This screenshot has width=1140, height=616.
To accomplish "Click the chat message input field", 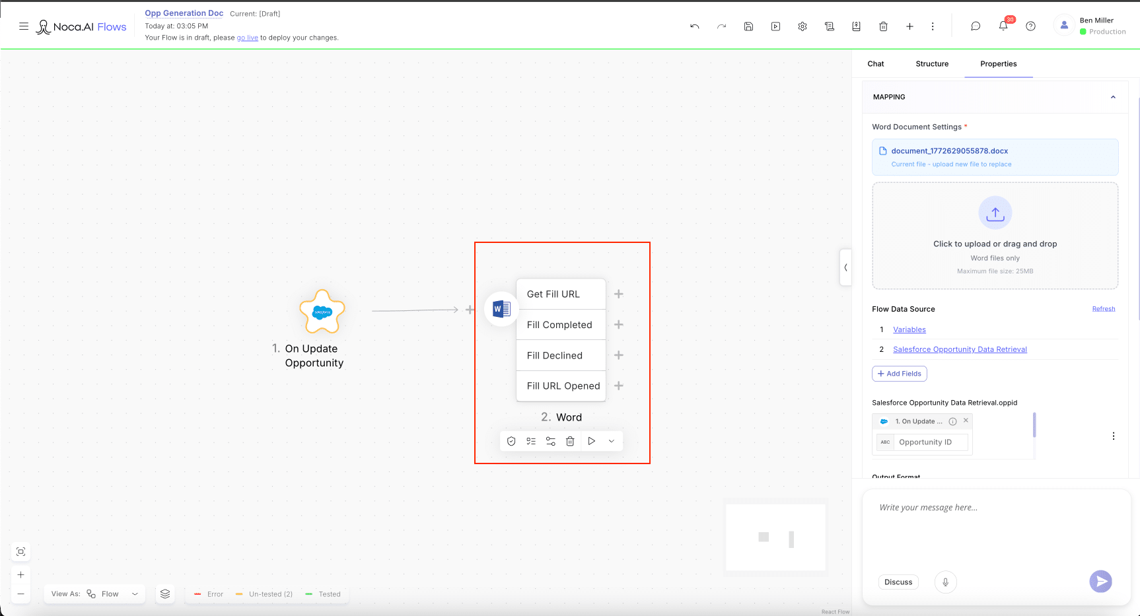I will tap(996, 528).
